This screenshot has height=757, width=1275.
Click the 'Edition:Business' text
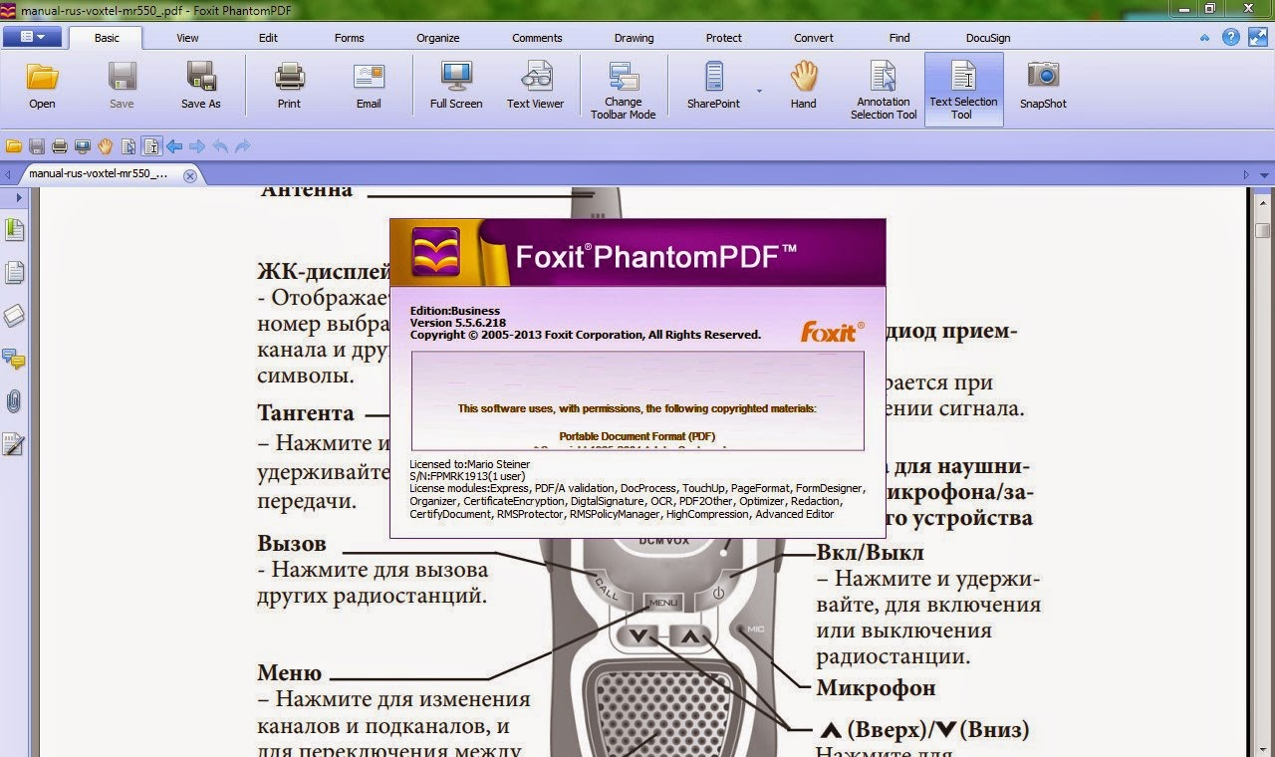pyautogui.click(x=455, y=311)
